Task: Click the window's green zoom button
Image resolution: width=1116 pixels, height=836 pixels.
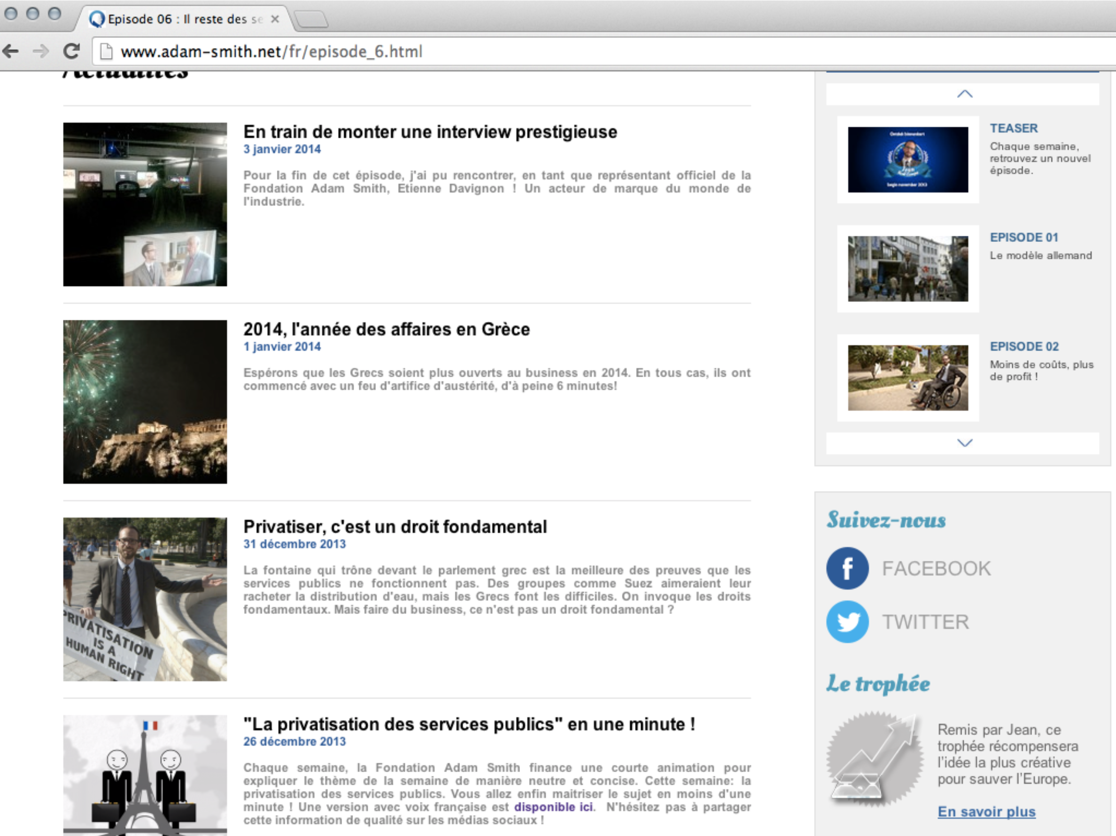Action: (54, 13)
